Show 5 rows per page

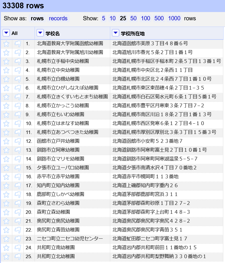104,18
